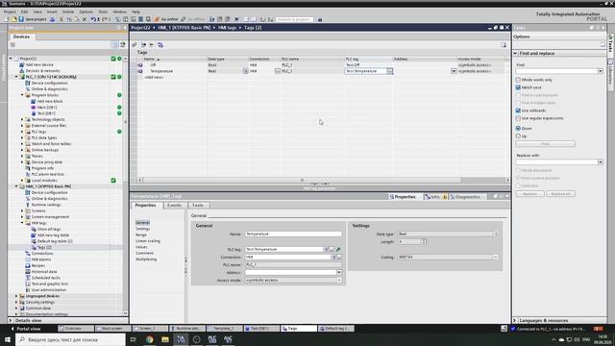This screenshot has height=346, width=615.
Task: Open Runtime settings under HMI_1
Action: tap(46, 205)
